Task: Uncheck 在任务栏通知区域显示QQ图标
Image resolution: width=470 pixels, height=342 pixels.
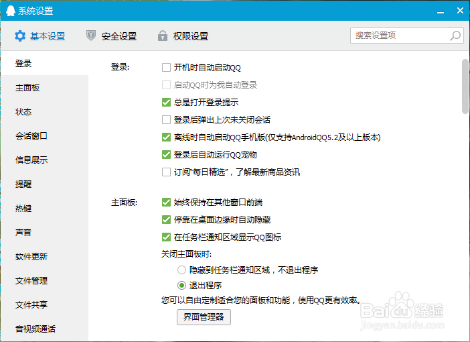Action: [166, 237]
